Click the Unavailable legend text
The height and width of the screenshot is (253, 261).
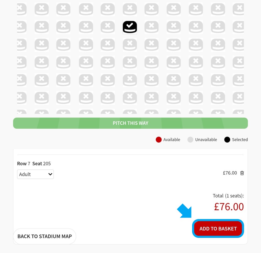pyautogui.click(x=206, y=140)
